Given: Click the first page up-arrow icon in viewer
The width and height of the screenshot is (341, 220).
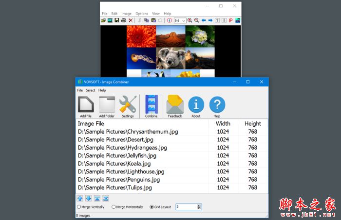Looking at the screenshot, I should click(217, 20).
